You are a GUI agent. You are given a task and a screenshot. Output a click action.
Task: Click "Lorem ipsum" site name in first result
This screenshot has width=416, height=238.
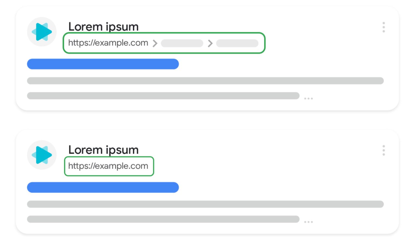pos(103,27)
